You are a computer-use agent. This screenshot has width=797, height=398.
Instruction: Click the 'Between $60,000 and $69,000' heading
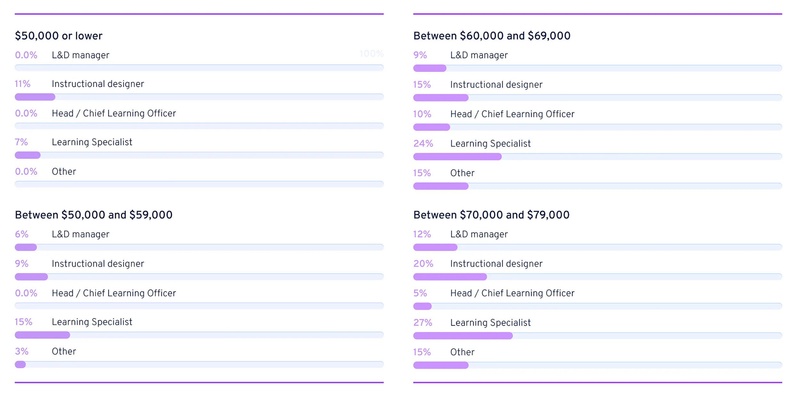pos(492,36)
